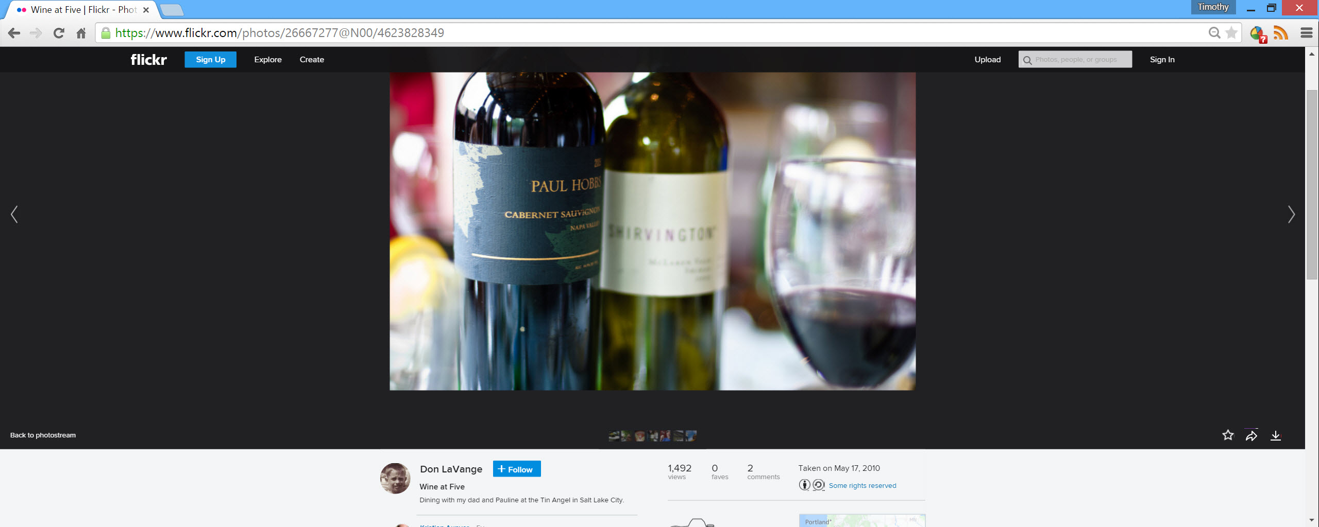Click the 1,492 views count
The height and width of the screenshot is (527, 1319).
680,471
